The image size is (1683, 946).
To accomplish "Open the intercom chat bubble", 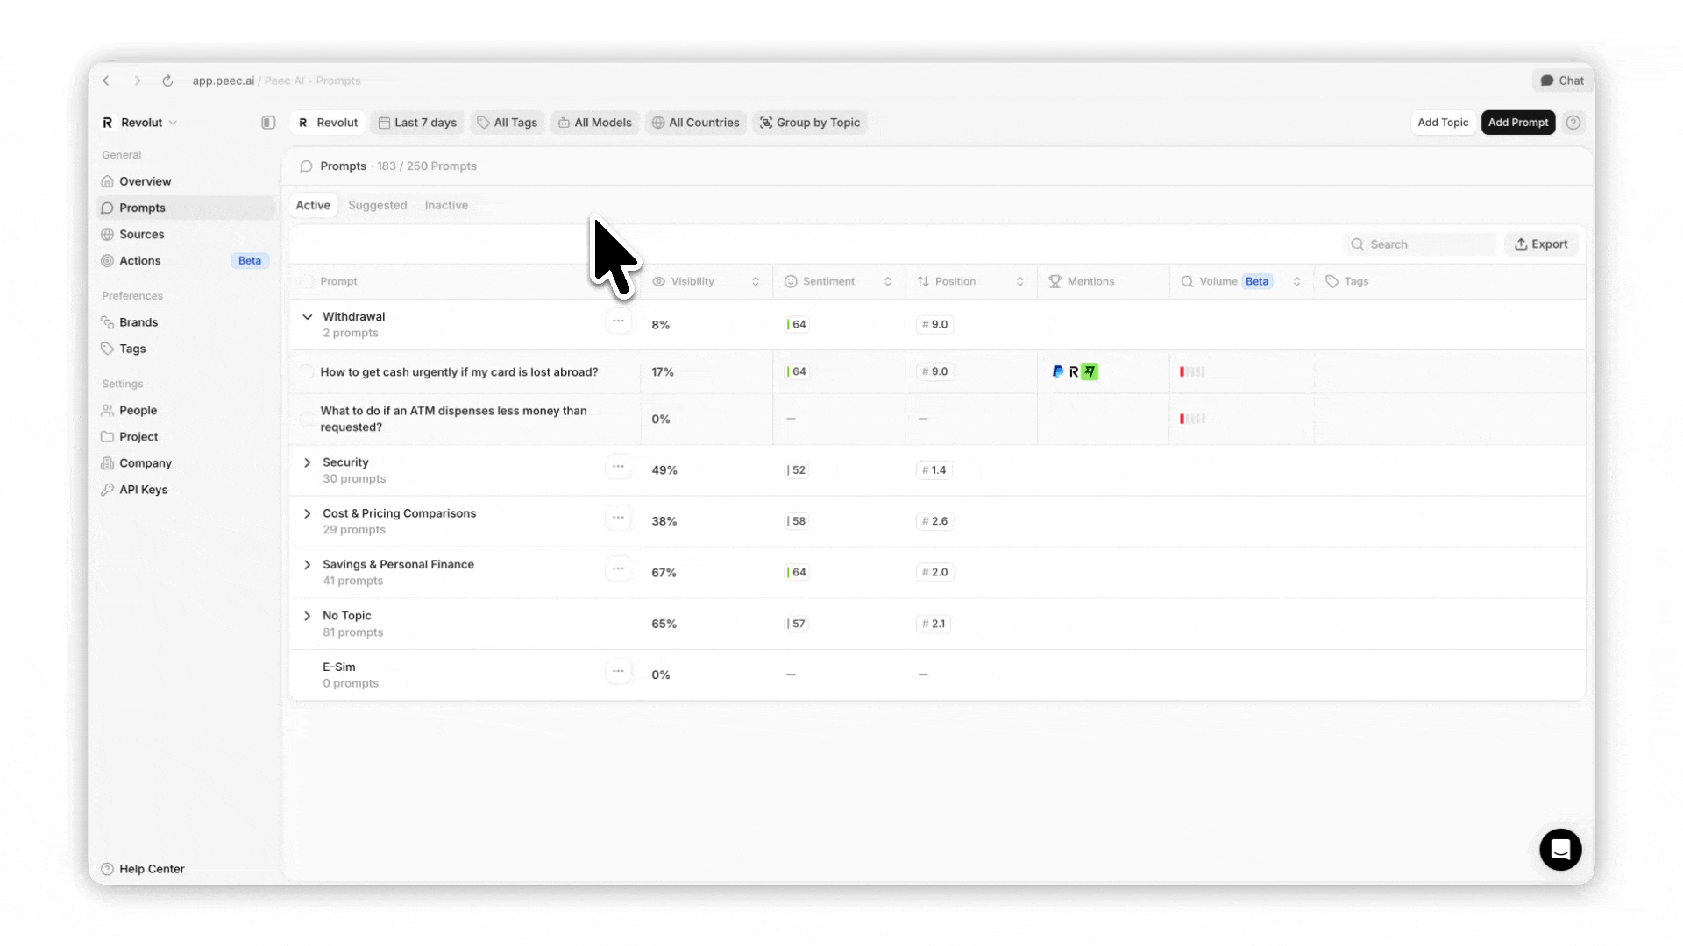I will 1560,849.
